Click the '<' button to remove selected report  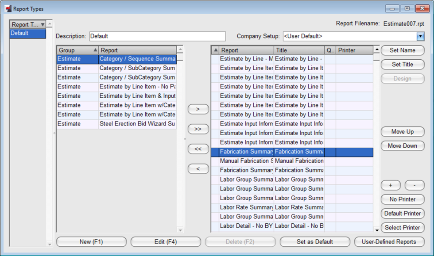(x=198, y=169)
